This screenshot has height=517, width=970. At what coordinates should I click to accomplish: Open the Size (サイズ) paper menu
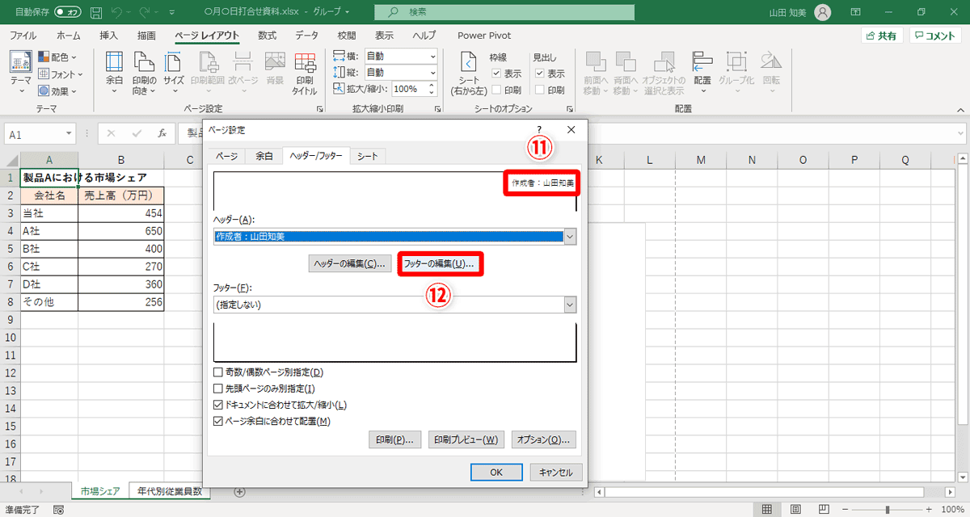(174, 73)
